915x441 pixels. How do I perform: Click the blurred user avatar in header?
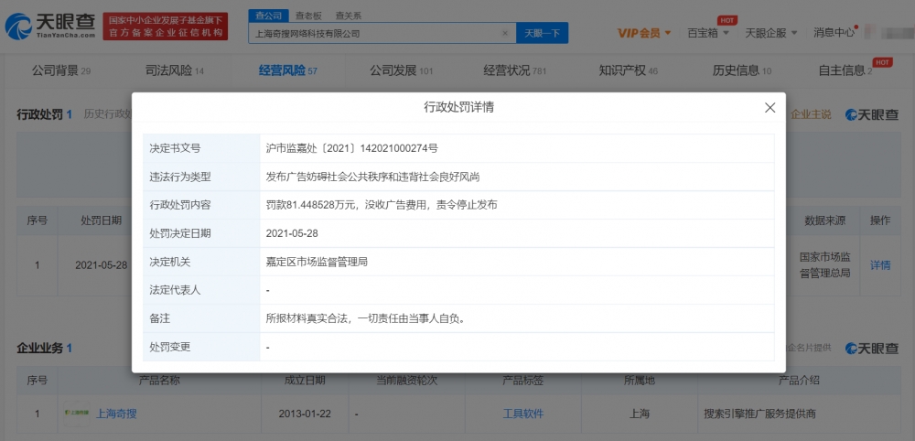[x=871, y=33]
